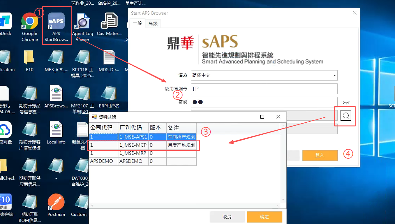This screenshot has height=224, width=395.
Task: Click the magnifier search icon in login dialog
Action: coord(346,116)
